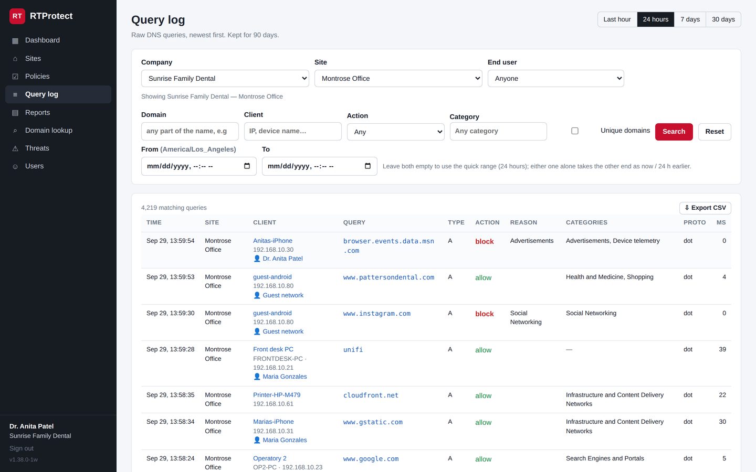
Task: Focus the Category filter input
Action: click(x=498, y=131)
